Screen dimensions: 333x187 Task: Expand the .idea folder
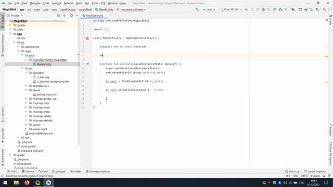pyautogui.click(x=10, y=30)
